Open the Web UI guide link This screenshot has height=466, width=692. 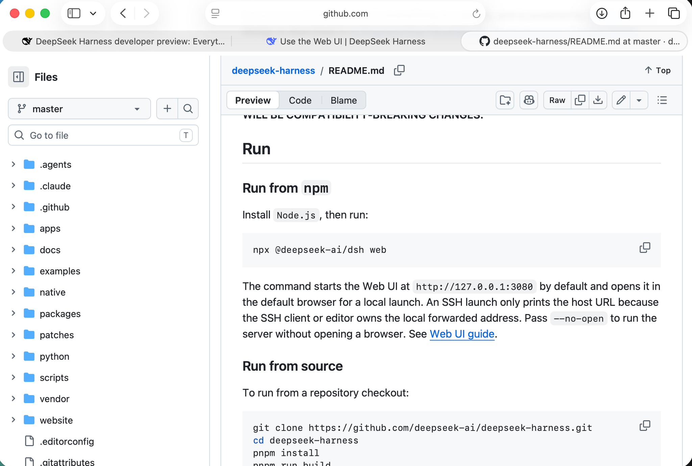tap(462, 334)
